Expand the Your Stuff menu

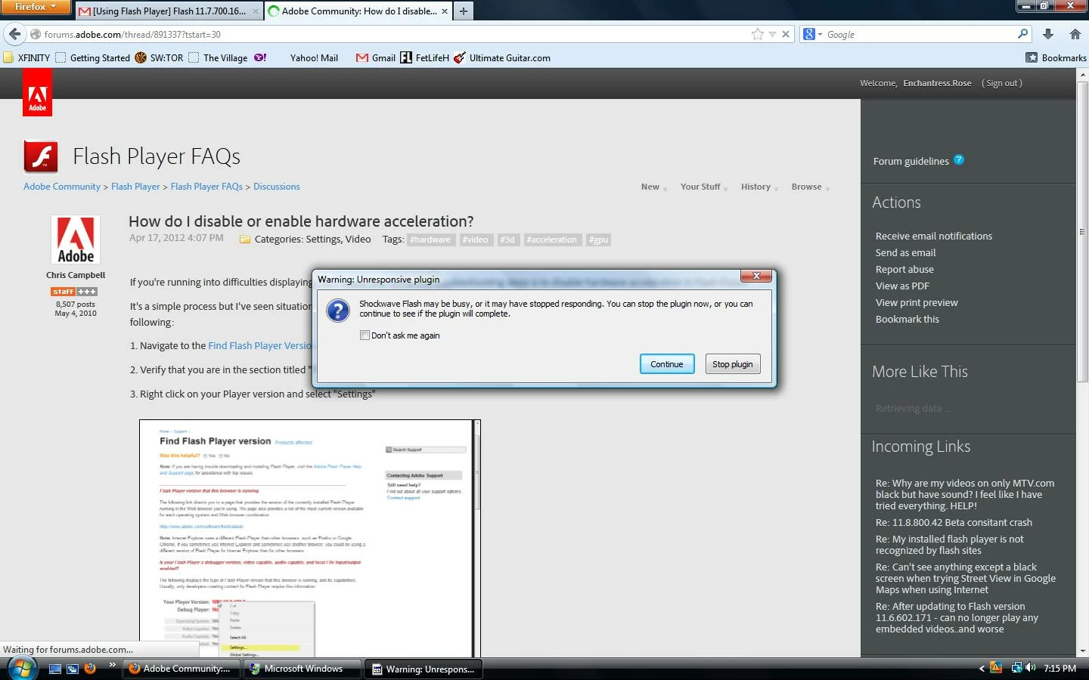(703, 187)
